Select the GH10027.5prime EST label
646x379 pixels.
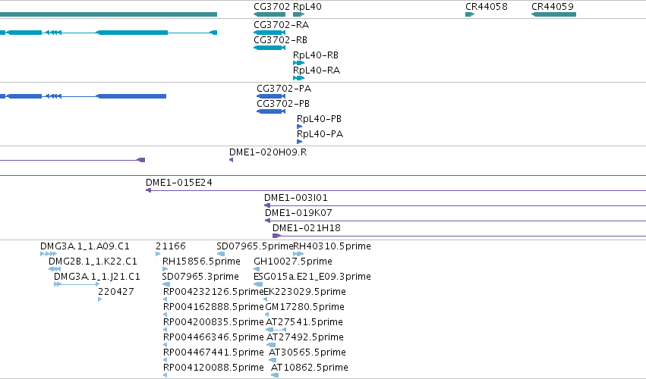[293, 262]
